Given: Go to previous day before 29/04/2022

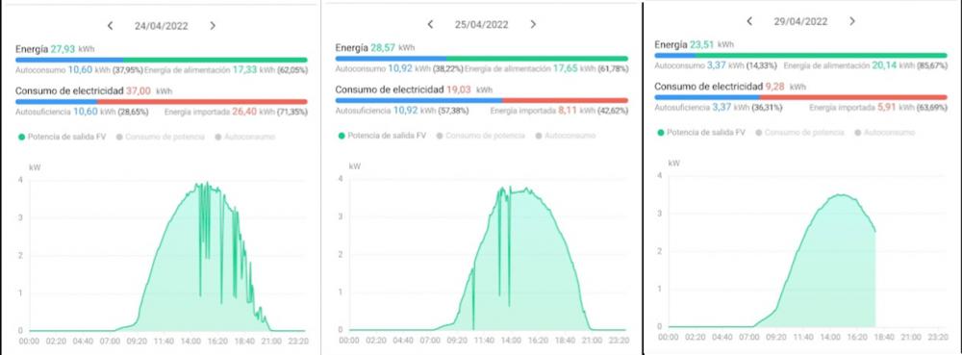Looking at the screenshot, I should click(x=749, y=21).
